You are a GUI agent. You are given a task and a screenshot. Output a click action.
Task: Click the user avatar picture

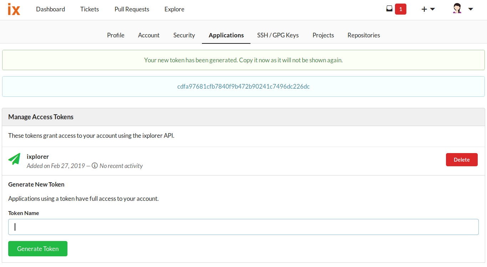(x=457, y=9)
